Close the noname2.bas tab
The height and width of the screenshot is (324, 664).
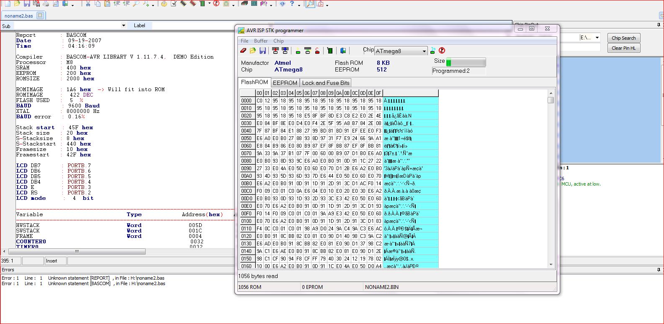pos(40,15)
